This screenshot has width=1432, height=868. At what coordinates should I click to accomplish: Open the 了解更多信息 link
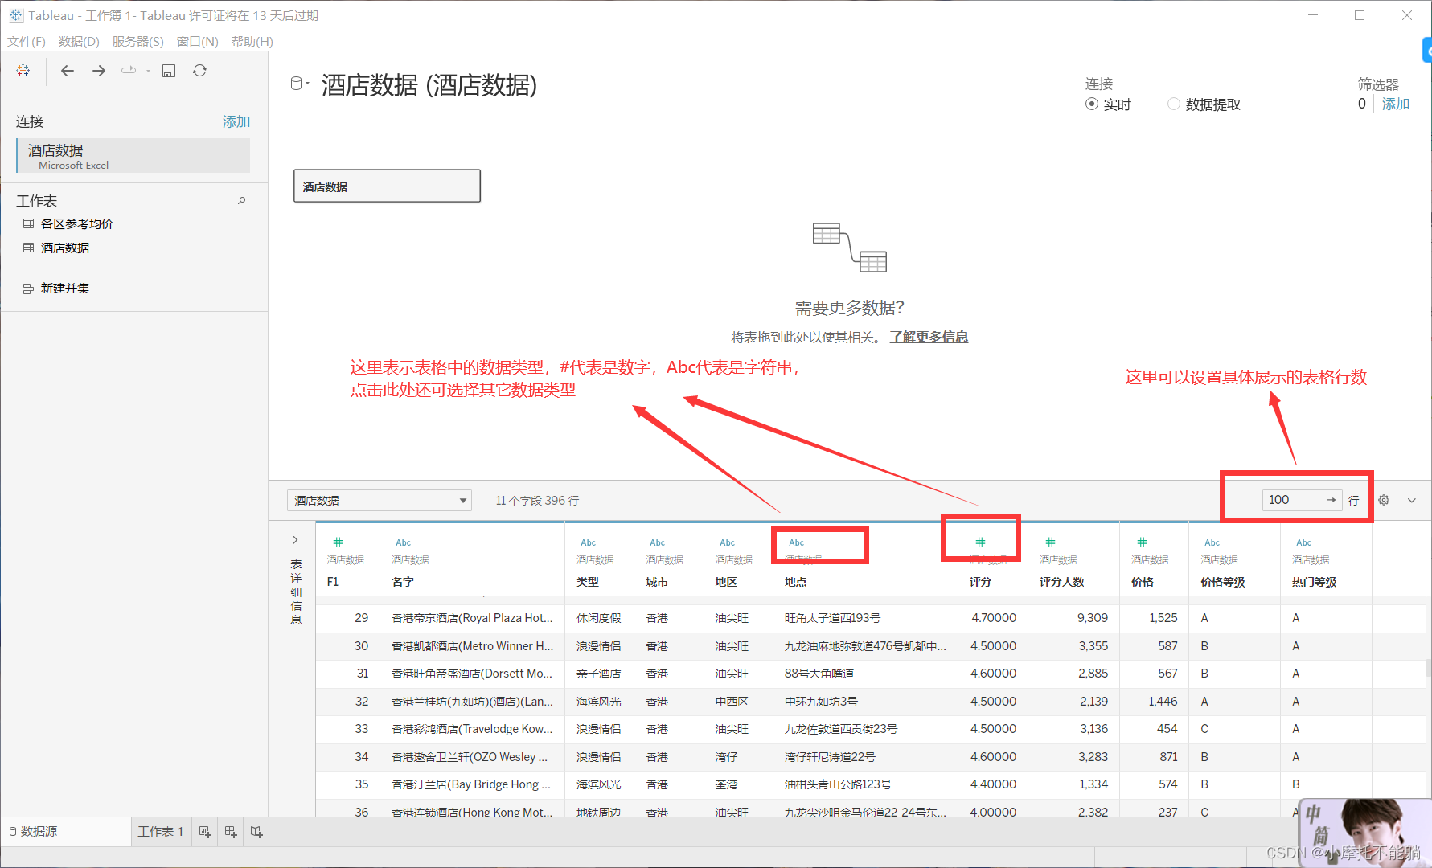pyautogui.click(x=929, y=337)
